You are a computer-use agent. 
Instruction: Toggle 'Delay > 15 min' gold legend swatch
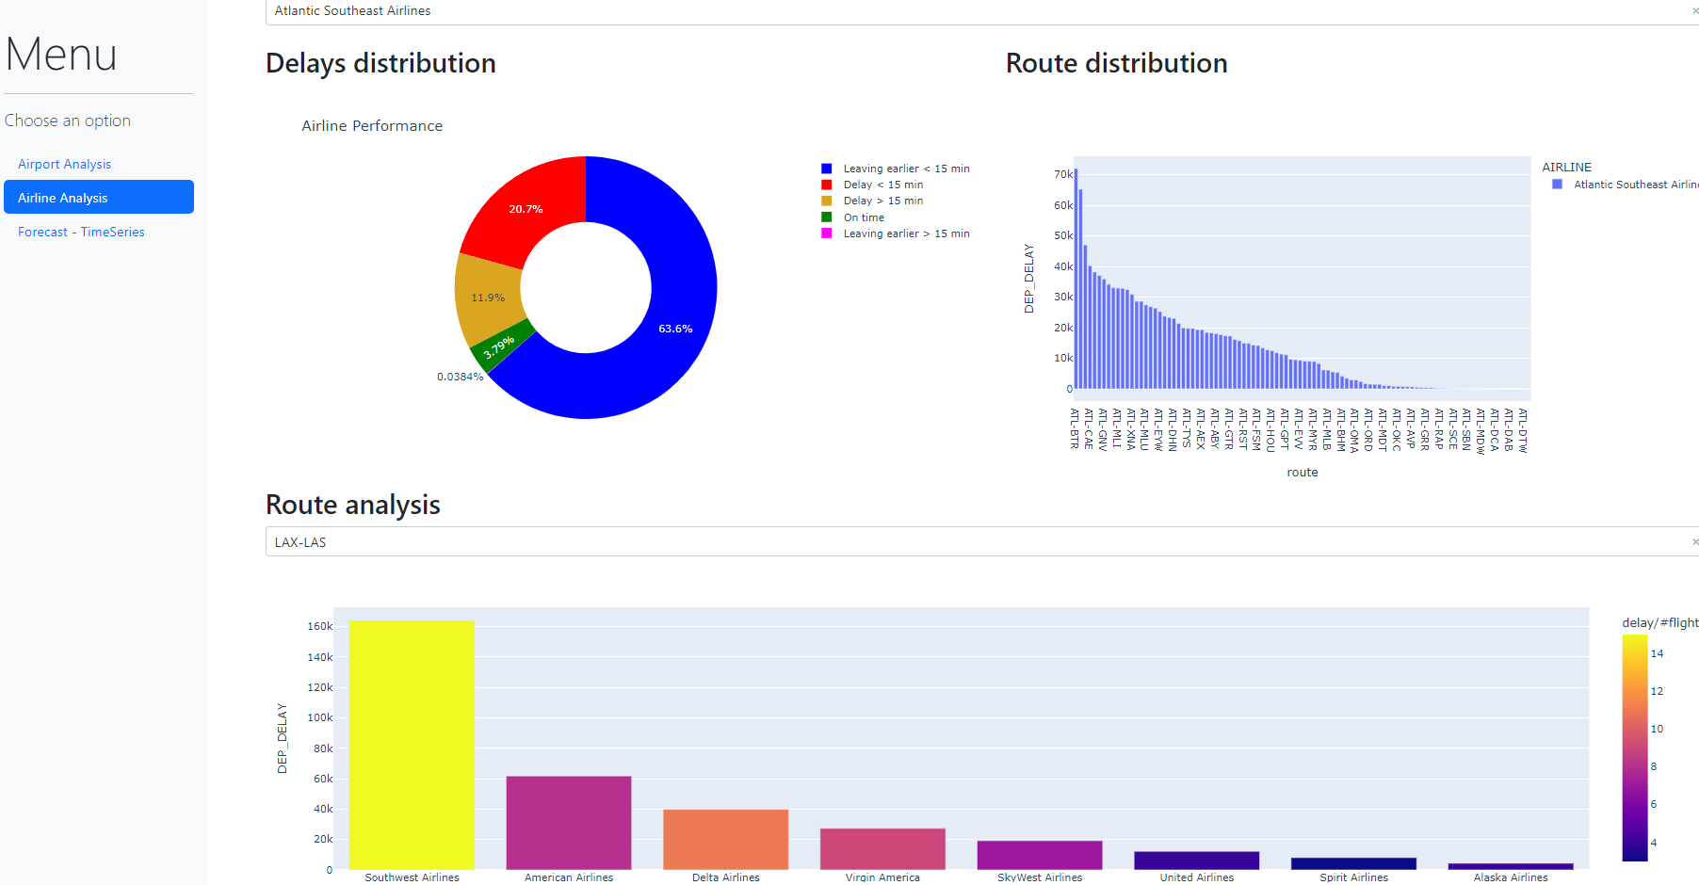(827, 201)
